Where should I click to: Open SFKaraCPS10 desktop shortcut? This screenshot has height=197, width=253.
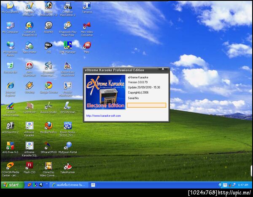tap(48, 148)
